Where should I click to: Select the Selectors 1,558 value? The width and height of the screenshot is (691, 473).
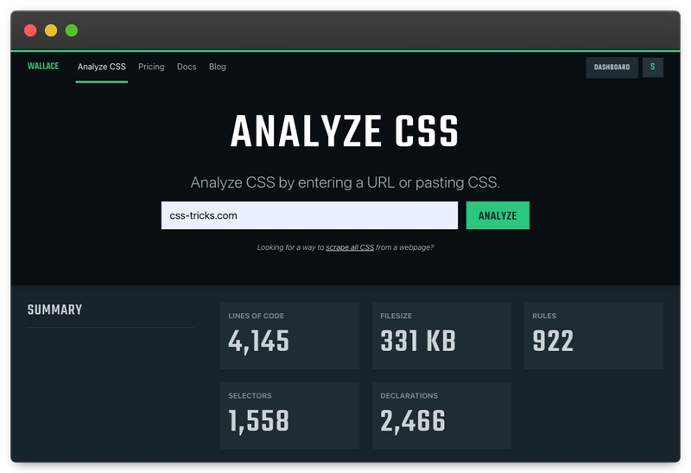258,421
